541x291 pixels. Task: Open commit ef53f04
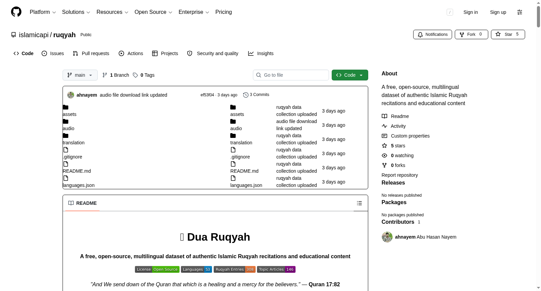pos(207,95)
